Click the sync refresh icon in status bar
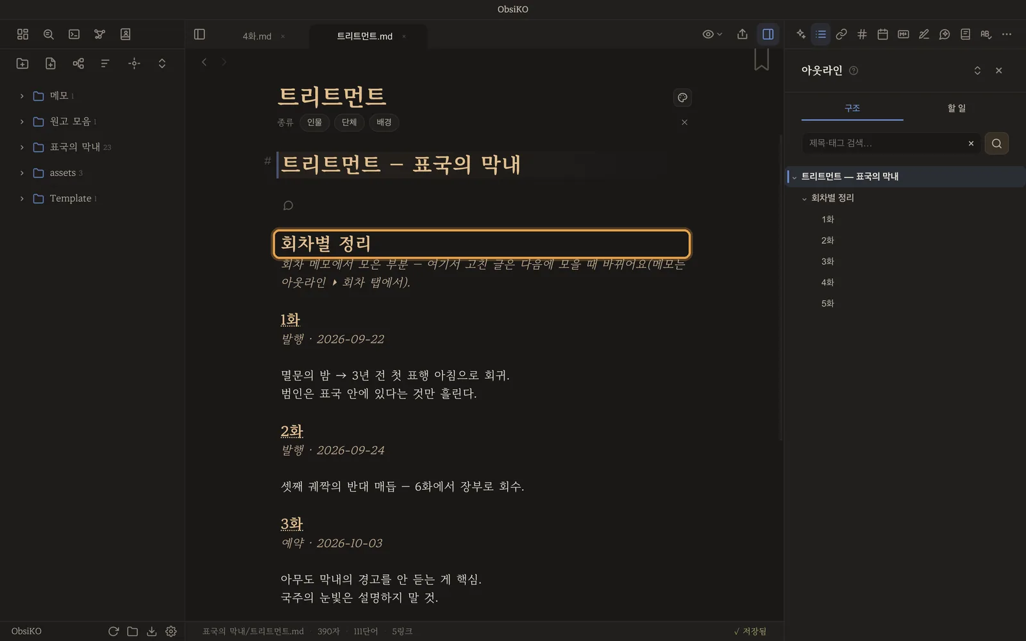This screenshot has width=1026, height=641. [x=114, y=631]
